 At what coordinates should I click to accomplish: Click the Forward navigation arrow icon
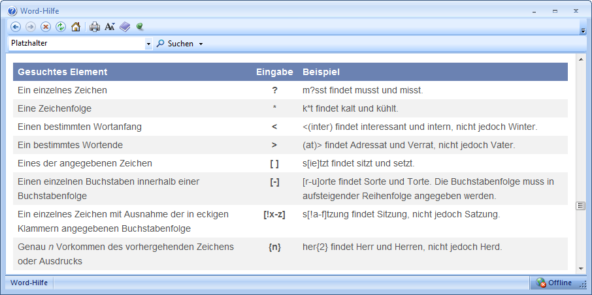tap(31, 27)
